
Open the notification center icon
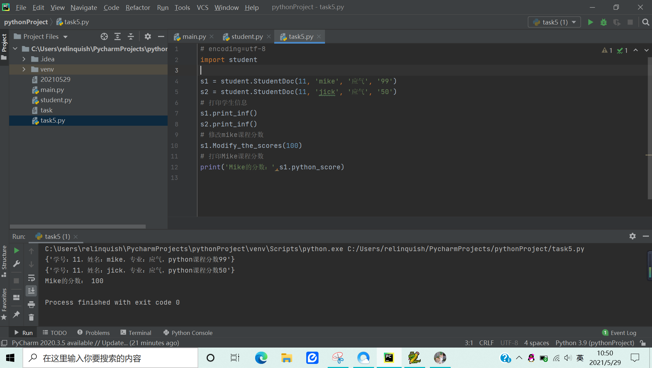(x=635, y=358)
